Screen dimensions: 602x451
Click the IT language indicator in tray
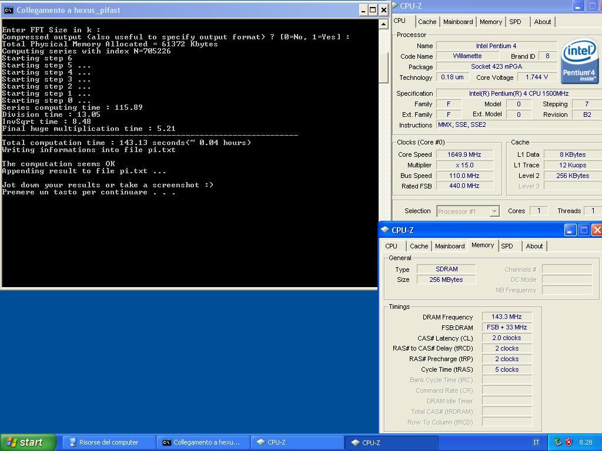[x=536, y=442]
